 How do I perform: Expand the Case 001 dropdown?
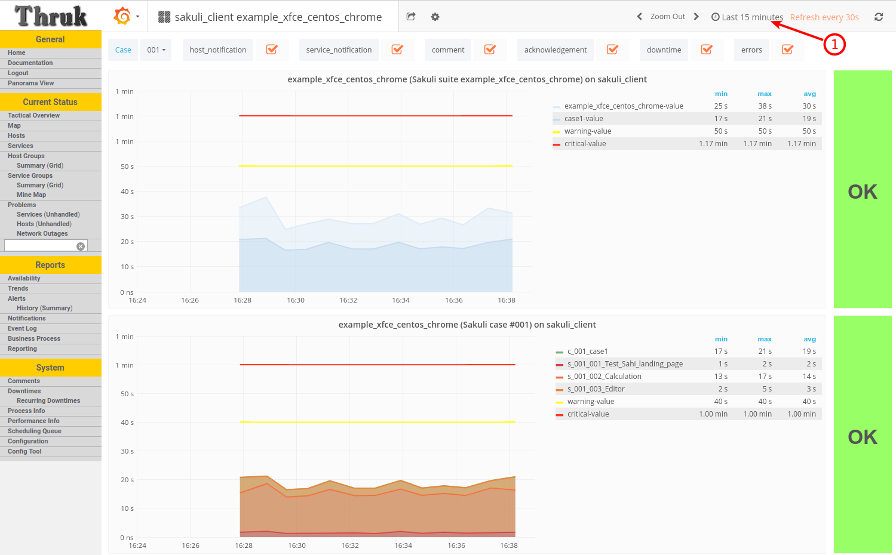point(156,50)
